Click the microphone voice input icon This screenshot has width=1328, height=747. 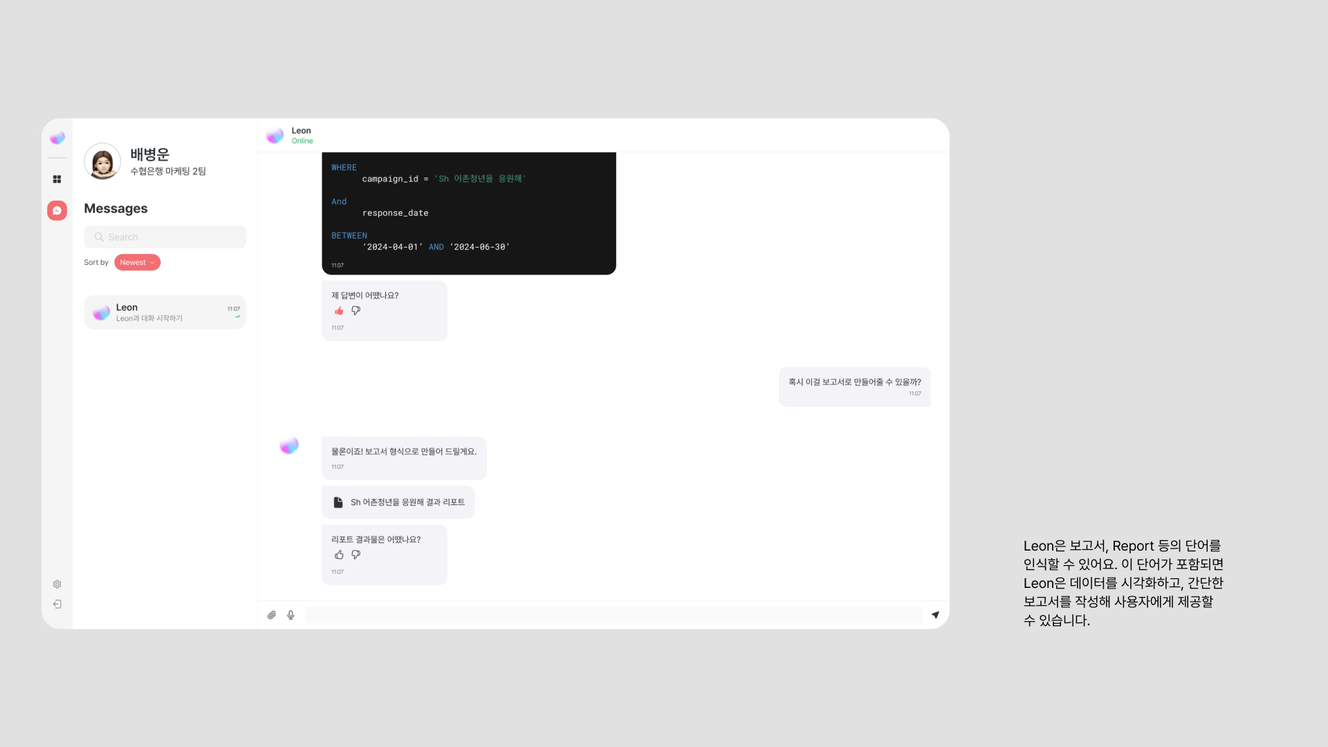tap(290, 615)
